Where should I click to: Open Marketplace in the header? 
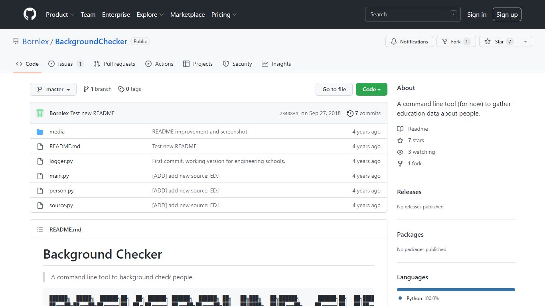pyautogui.click(x=188, y=14)
